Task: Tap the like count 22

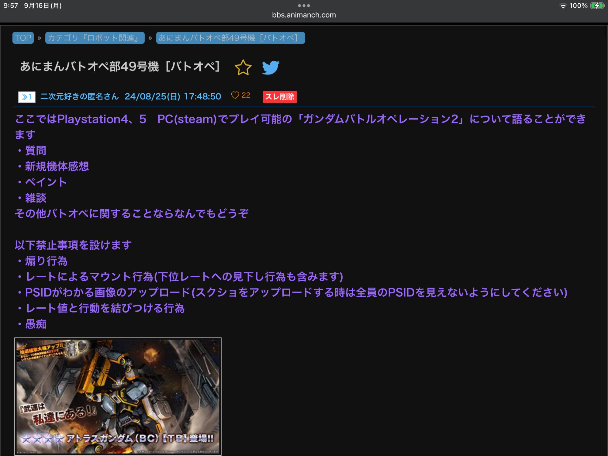Action: pyautogui.click(x=246, y=95)
